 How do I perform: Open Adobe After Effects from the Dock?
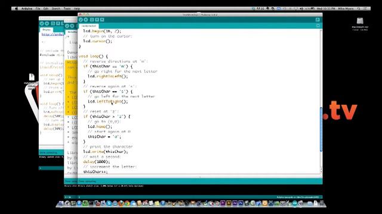pyautogui.click(x=235, y=203)
